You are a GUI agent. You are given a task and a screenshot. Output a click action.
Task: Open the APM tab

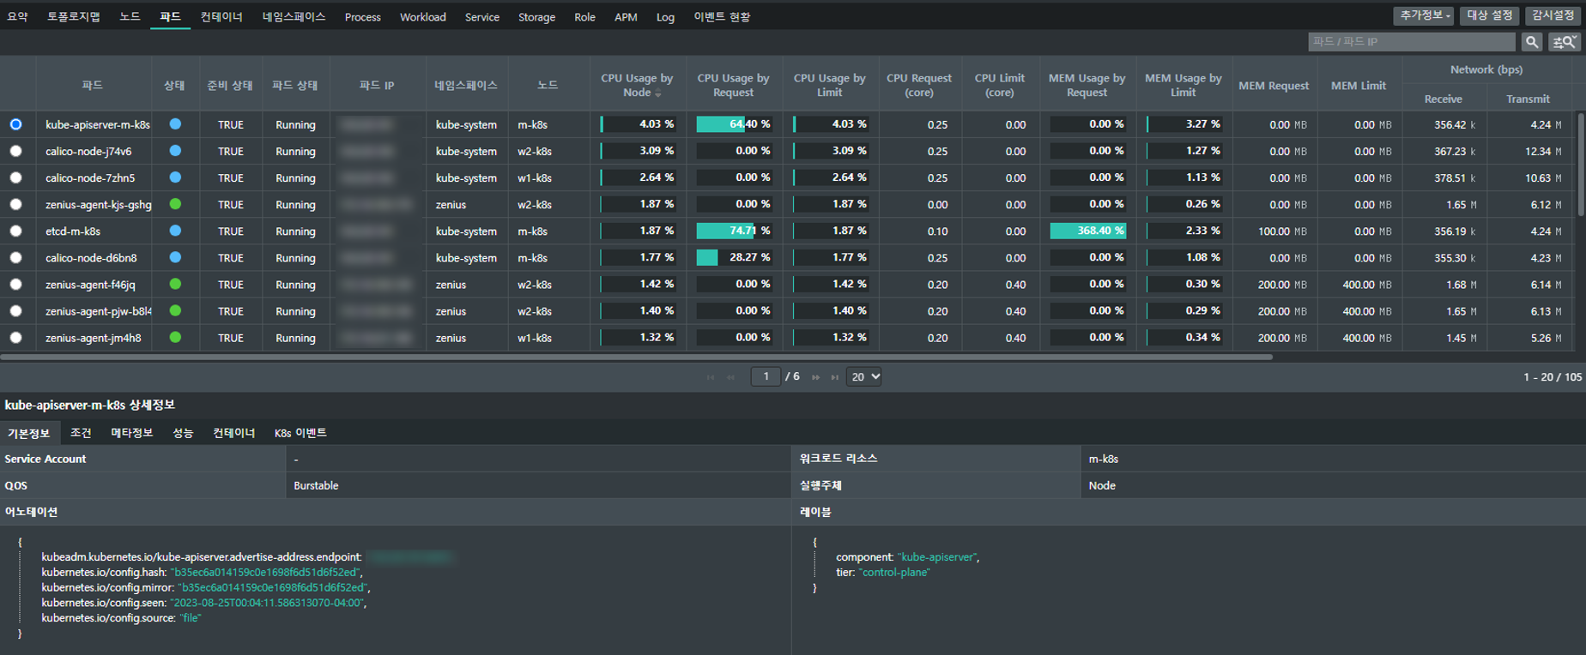coord(626,16)
